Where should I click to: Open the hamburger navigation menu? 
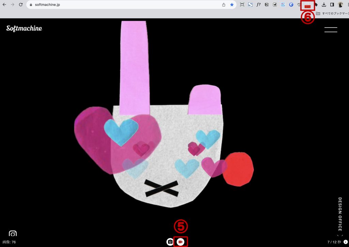click(331, 30)
